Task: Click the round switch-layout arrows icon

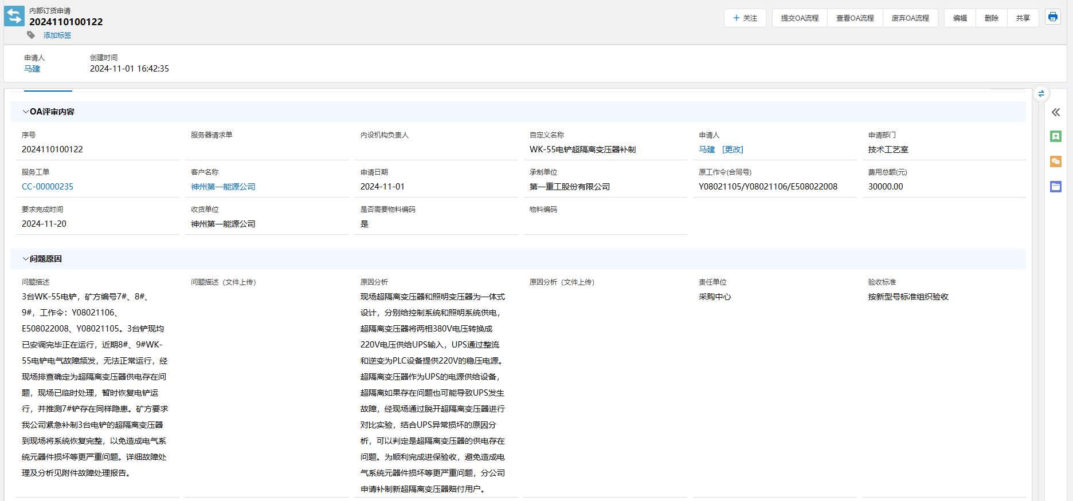Action: point(1041,93)
